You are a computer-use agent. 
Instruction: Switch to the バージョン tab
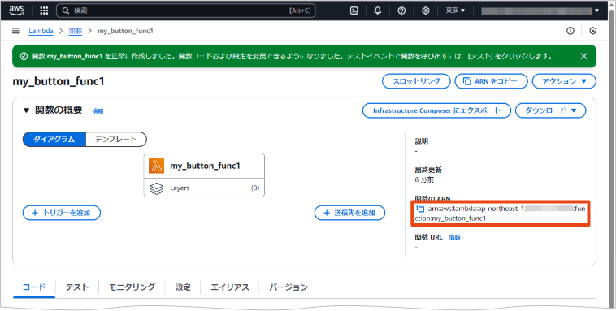(288, 287)
